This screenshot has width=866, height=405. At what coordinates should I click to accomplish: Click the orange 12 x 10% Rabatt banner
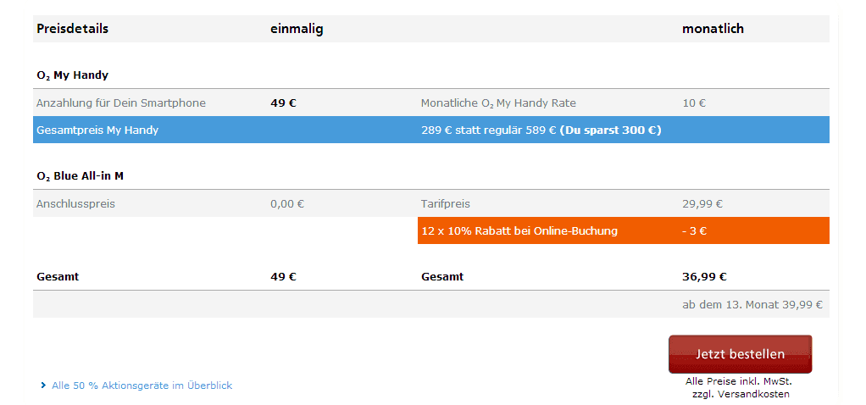[624, 230]
